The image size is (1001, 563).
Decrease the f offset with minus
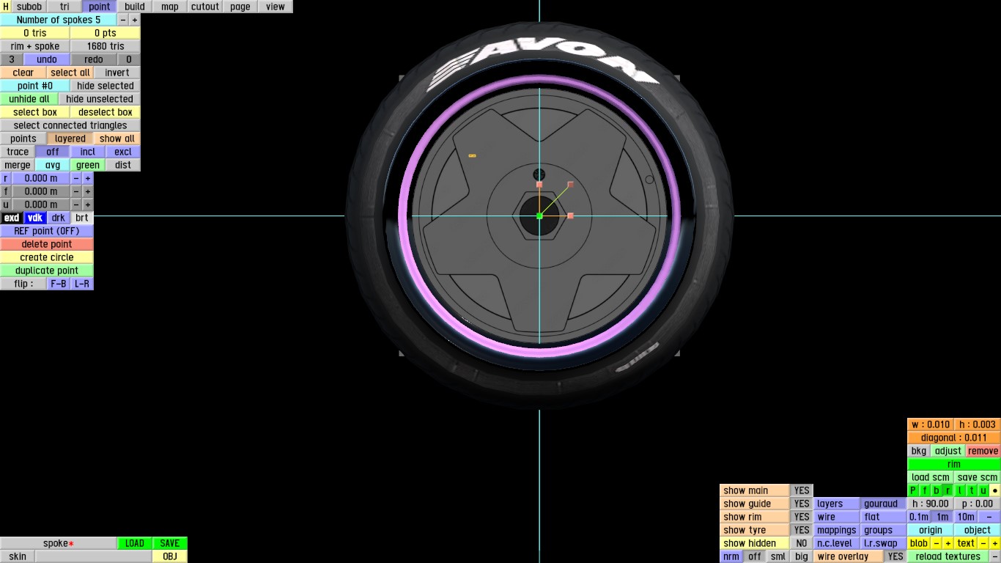pyautogui.click(x=76, y=191)
